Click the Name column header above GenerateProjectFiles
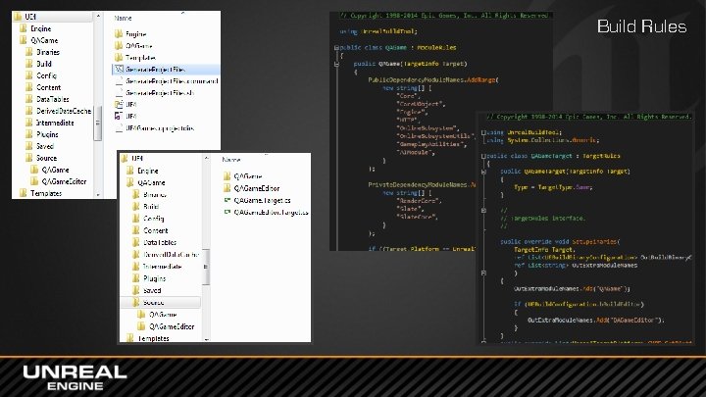Viewport: 706px width, 397px height. 123,18
